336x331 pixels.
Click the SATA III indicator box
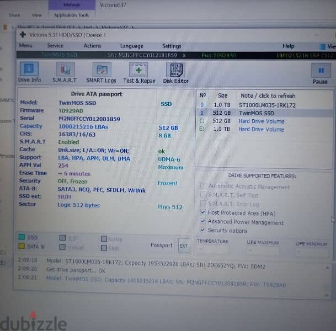pyautogui.click(x=22, y=246)
